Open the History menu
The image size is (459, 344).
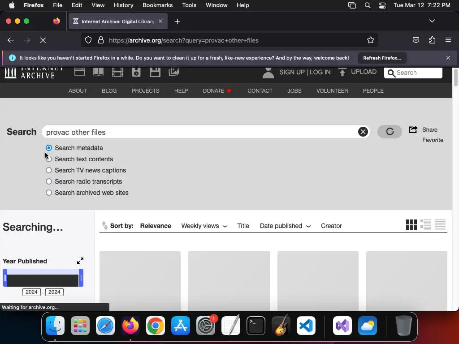(124, 5)
